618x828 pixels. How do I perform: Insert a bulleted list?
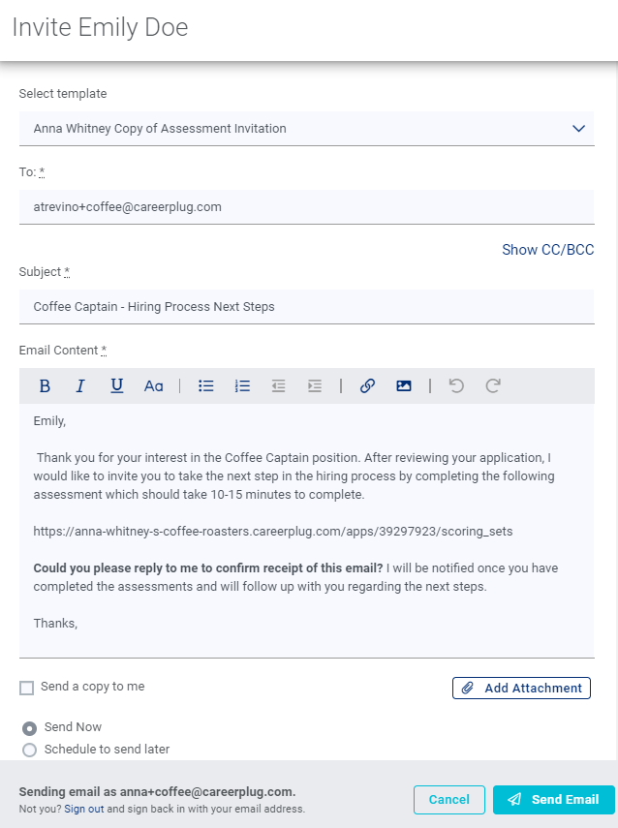point(205,385)
